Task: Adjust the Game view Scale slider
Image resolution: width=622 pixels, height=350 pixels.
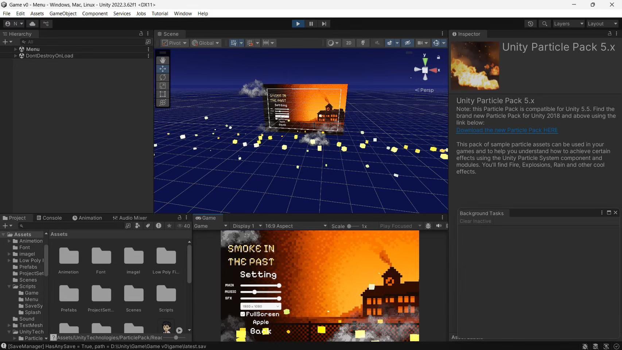Action: coord(349,226)
